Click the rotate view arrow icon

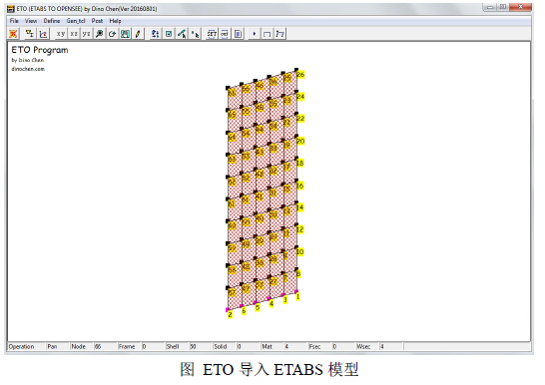pos(112,34)
